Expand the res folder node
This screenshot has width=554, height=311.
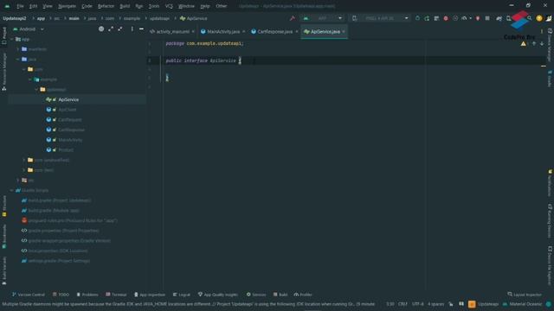[18, 181]
